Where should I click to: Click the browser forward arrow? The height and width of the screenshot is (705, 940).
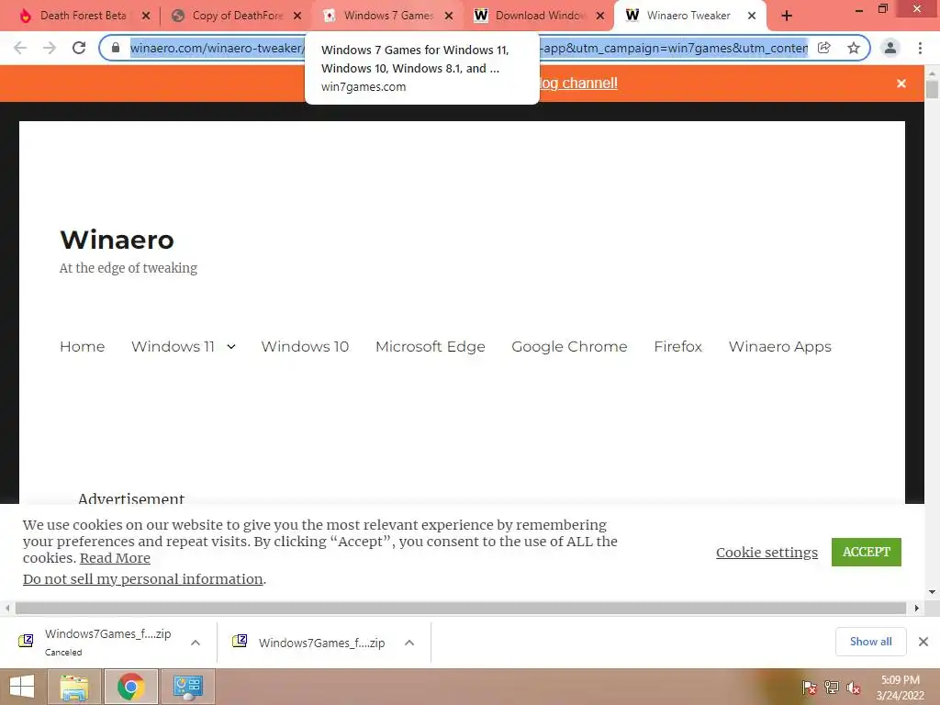(x=50, y=48)
